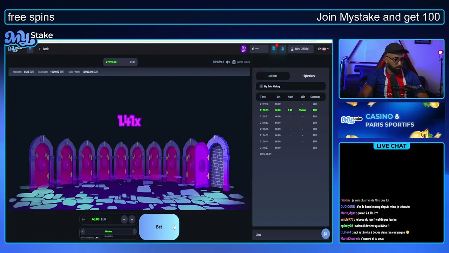
Task: Open the hidden euro wallet balance box
Action: (x=259, y=49)
